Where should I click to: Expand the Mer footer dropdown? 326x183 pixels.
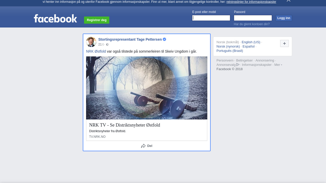click(x=278, y=65)
